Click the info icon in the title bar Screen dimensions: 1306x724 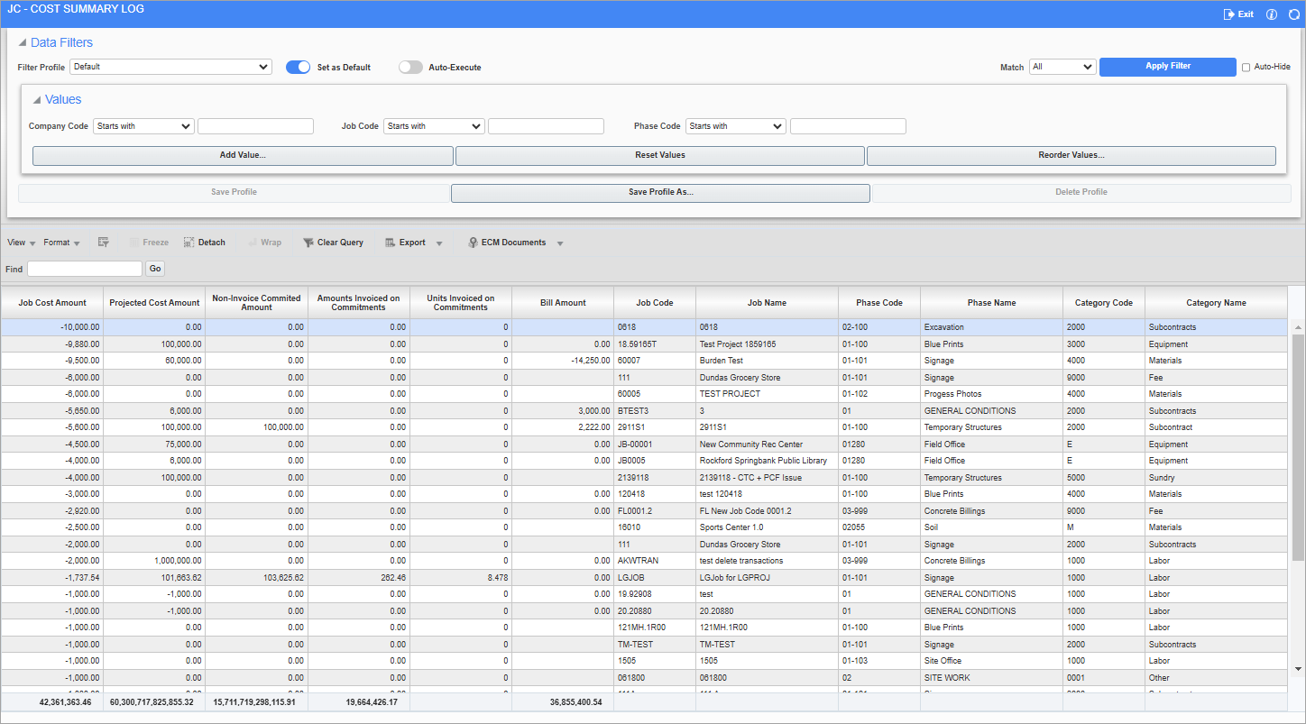click(1272, 14)
